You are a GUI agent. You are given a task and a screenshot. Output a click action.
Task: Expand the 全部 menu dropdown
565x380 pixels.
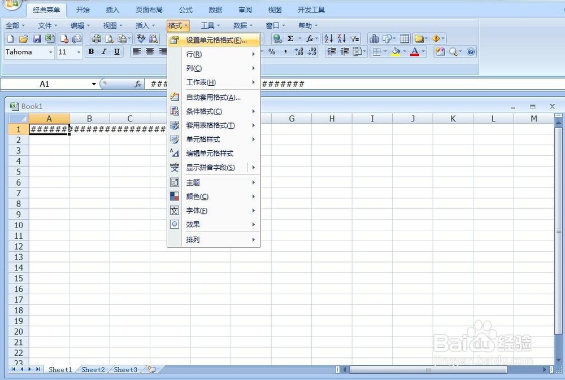(15, 25)
